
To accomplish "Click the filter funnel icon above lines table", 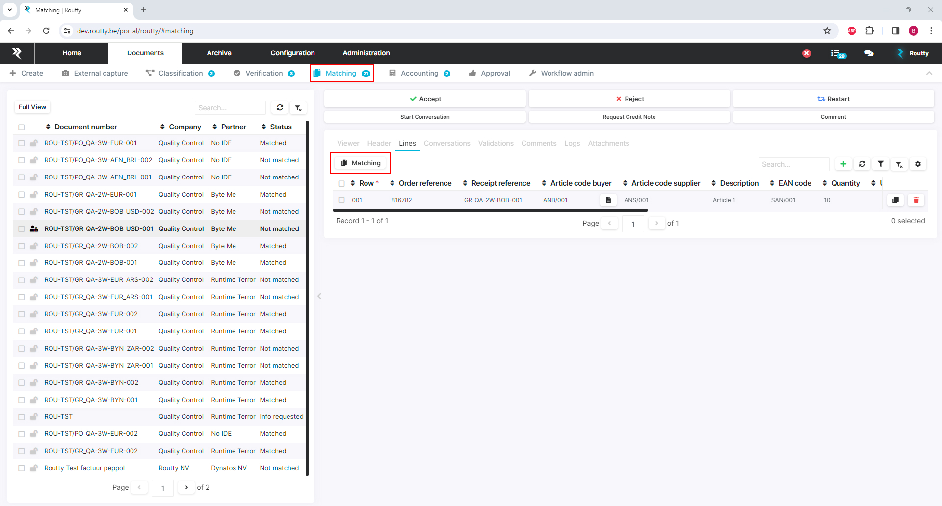I will click(881, 164).
